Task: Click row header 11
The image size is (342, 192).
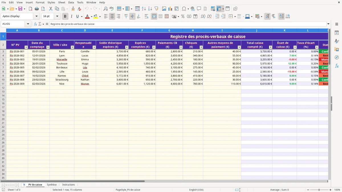Action: click(x=3, y=84)
